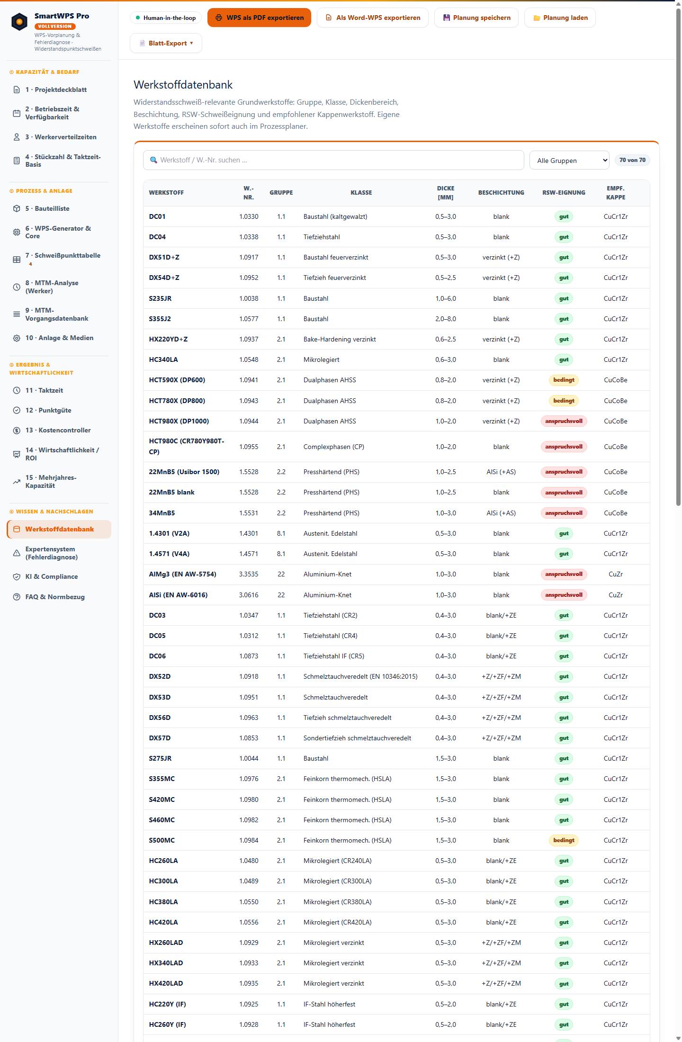Click WPS als PDF exportieren button

coord(260,18)
